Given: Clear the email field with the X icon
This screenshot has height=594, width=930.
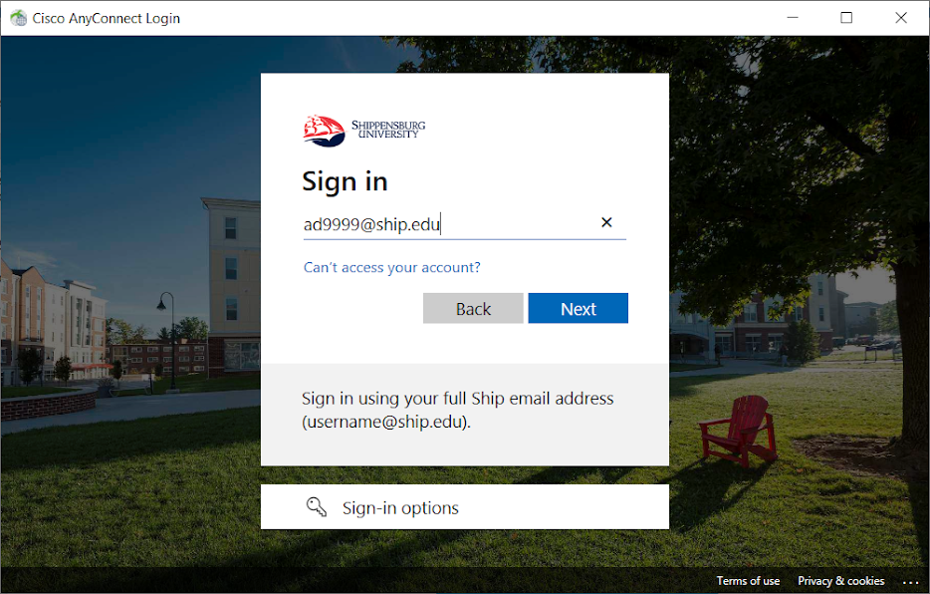Looking at the screenshot, I should (x=606, y=222).
